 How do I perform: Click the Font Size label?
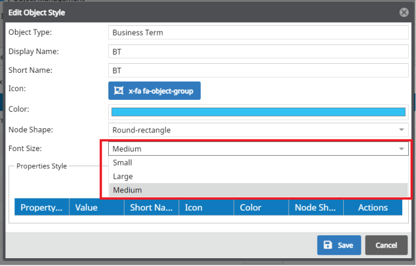(x=25, y=148)
